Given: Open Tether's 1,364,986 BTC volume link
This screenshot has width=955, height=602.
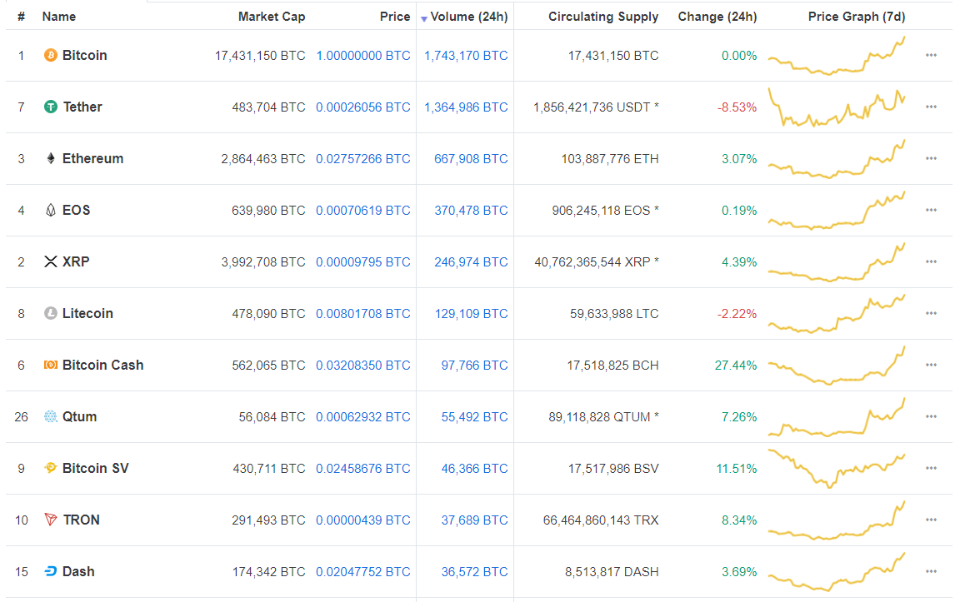Looking at the screenshot, I should pos(466,107).
